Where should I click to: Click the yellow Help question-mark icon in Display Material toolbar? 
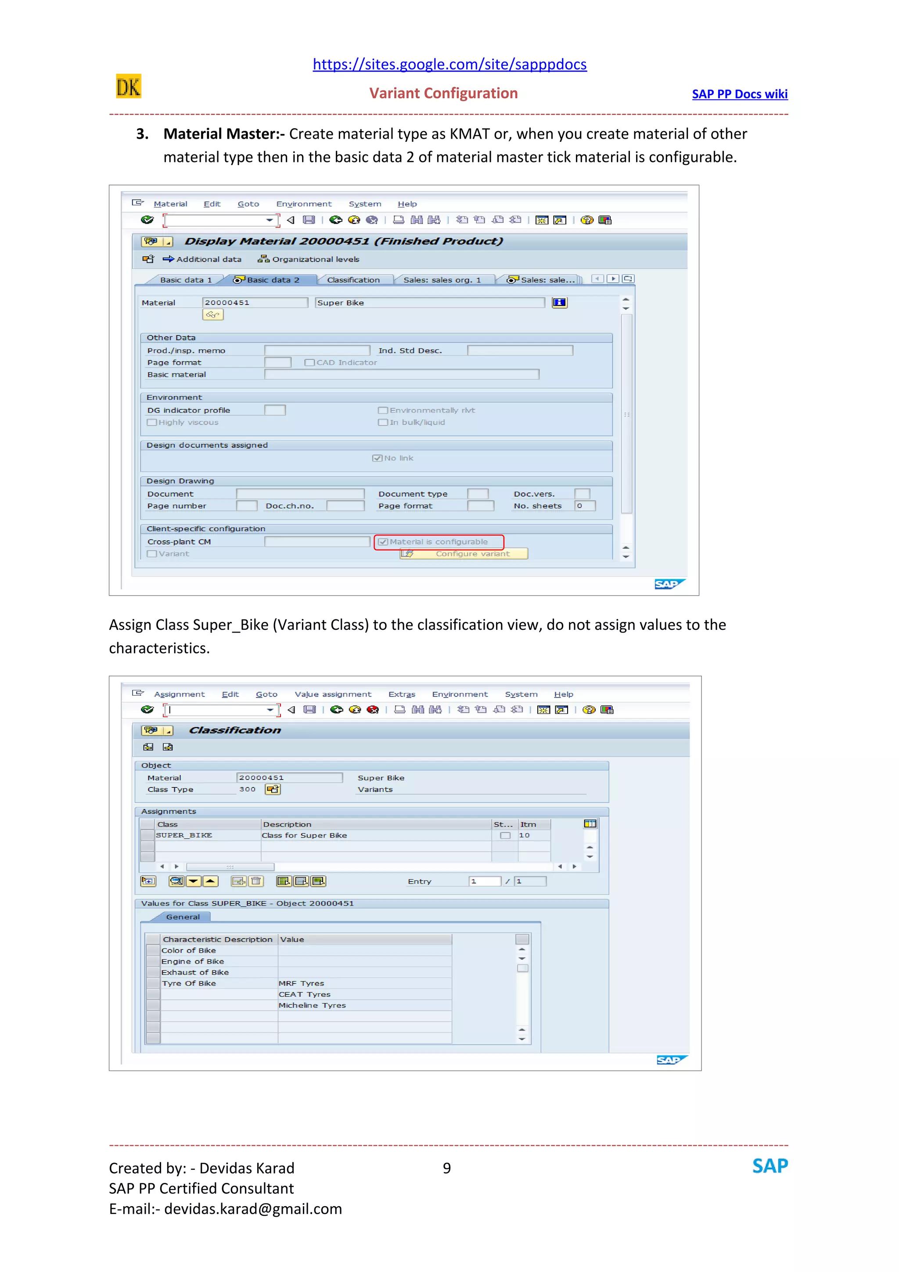pos(587,220)
